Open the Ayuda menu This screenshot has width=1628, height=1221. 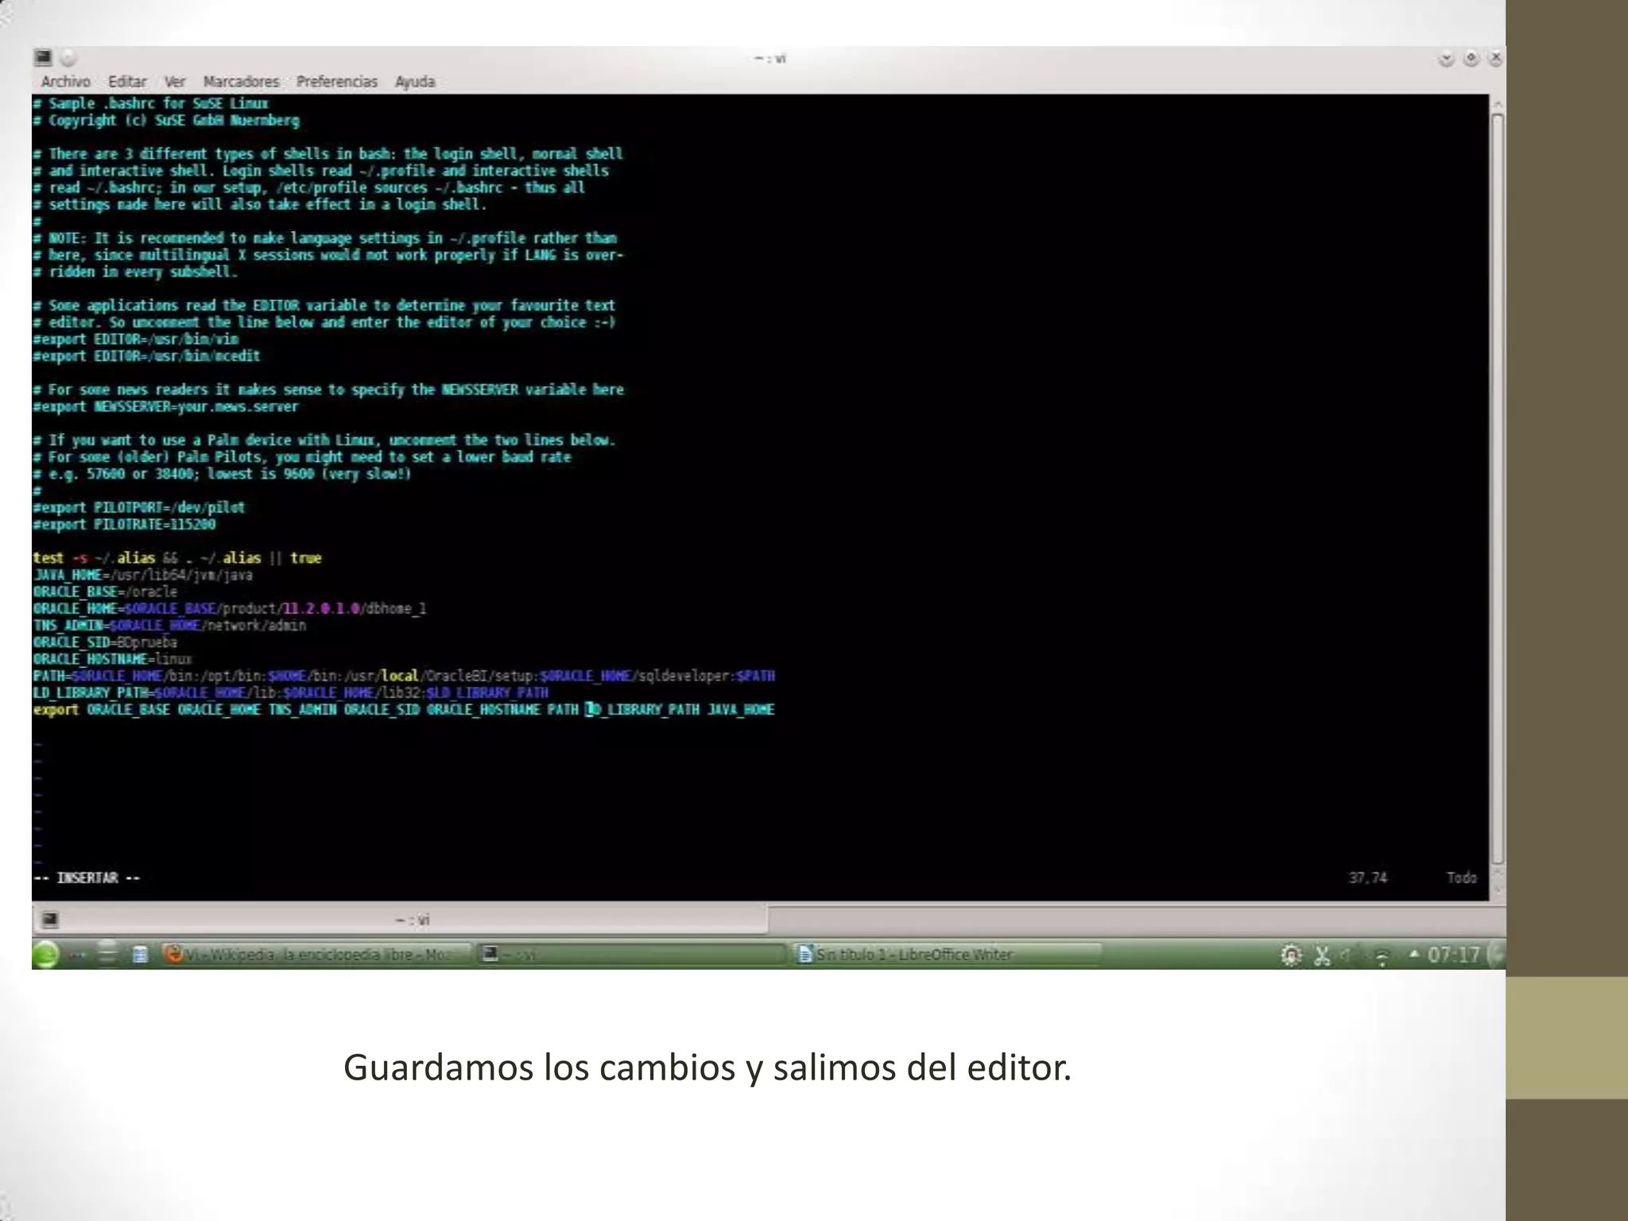click(x=415, y=81)
